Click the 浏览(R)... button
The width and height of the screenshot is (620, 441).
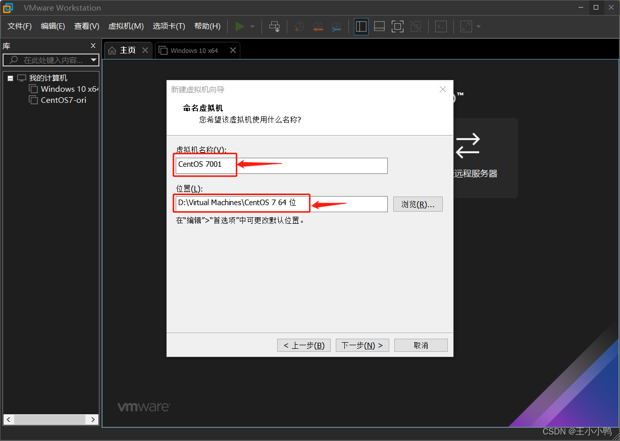click(418, 204)
